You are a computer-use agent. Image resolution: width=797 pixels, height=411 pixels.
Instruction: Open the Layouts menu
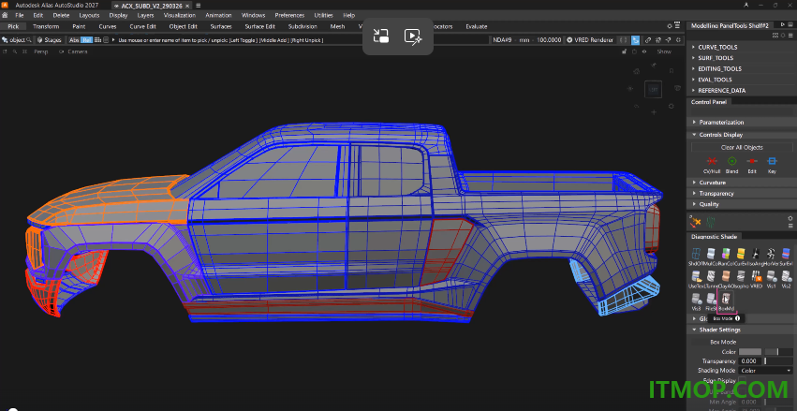[90, 15]
